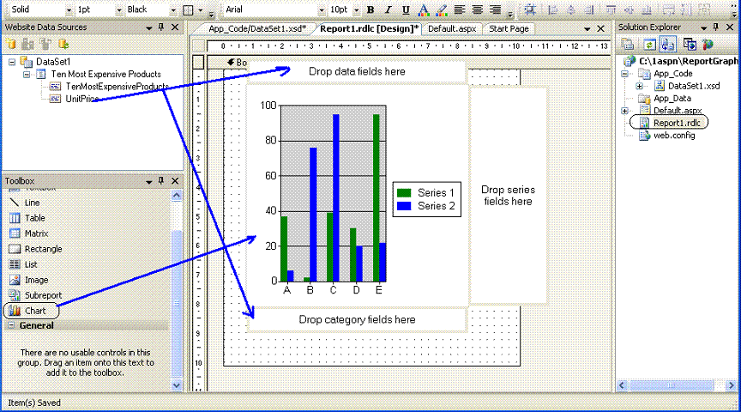The height and width of the screenshot is (412, 741).
Task: Click the Solution Explorer Properties icon
Action: (x=628, y=45)
